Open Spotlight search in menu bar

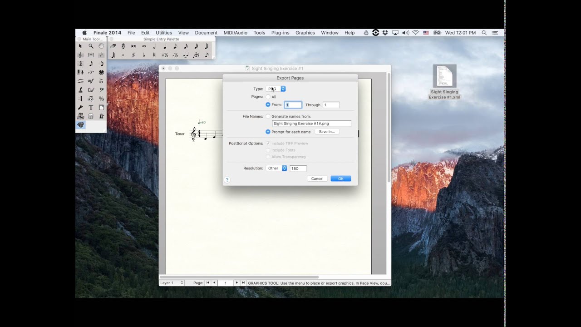[484, 33]
